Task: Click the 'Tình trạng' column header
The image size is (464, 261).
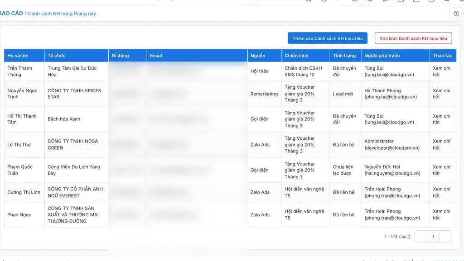Action: point(344,56)
